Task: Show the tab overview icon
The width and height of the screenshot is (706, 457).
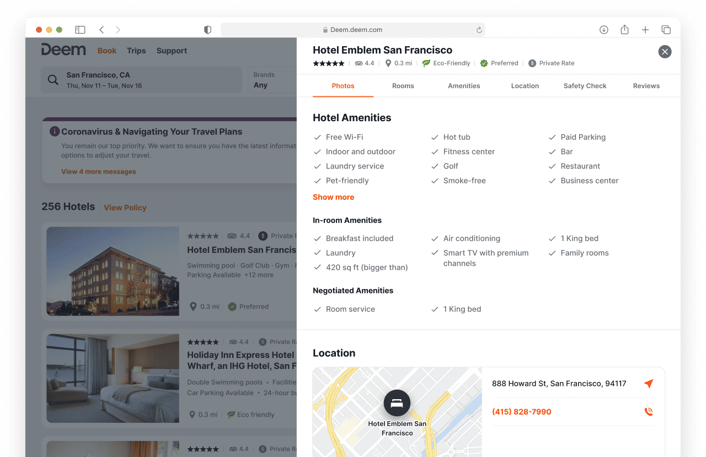Action: (x=666, y=30)
